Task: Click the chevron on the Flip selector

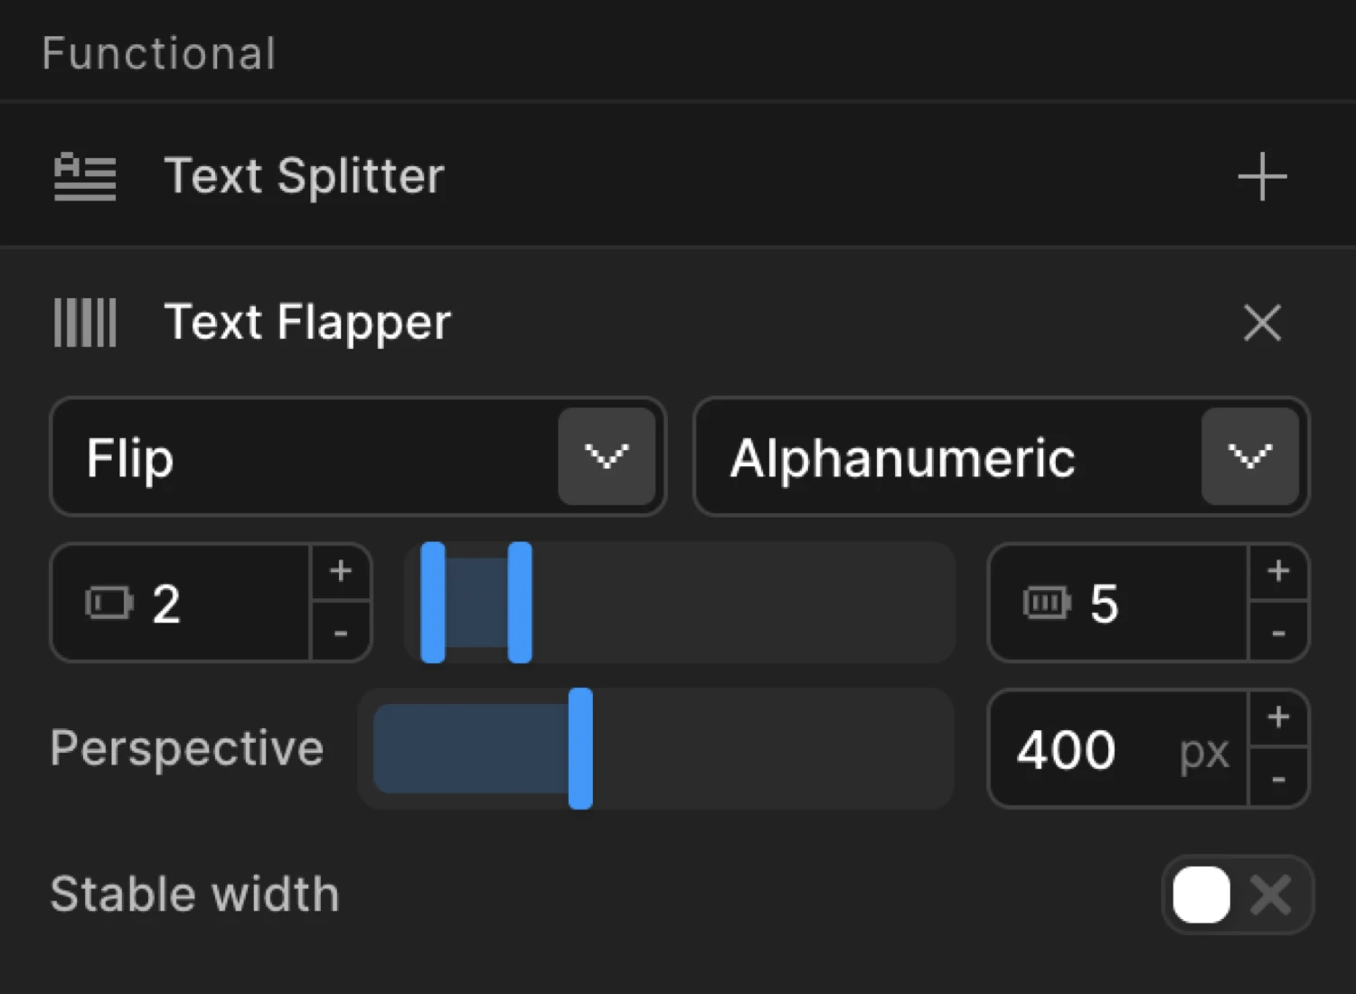Action: tap(607, 456)
